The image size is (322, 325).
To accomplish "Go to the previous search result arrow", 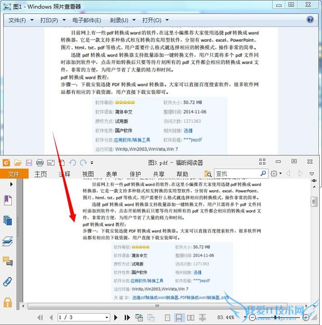I will pos(288,173).
